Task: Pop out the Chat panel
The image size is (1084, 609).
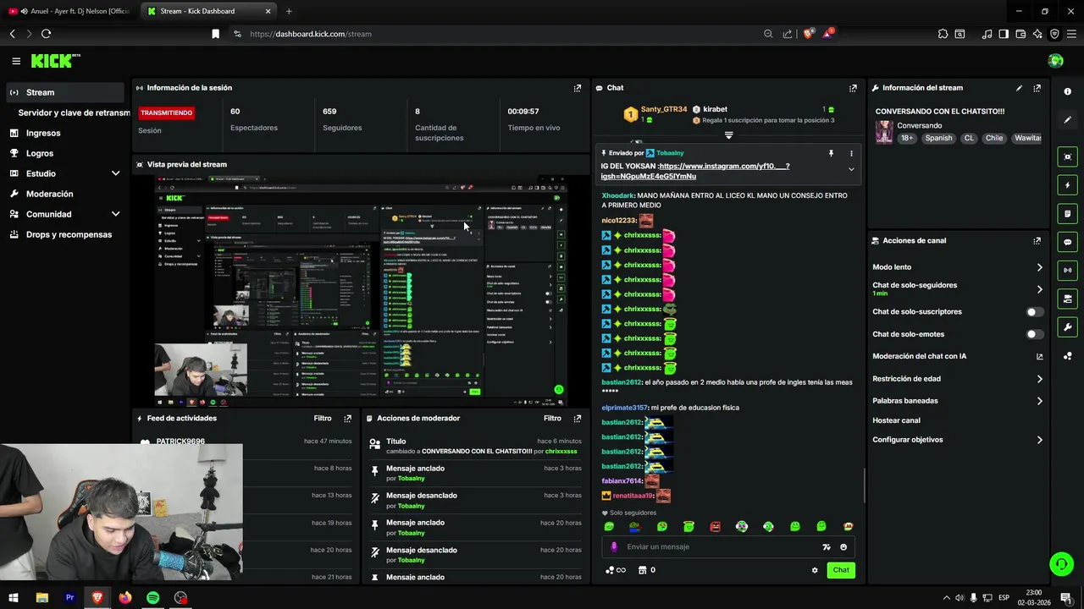Action: point(853,88)
